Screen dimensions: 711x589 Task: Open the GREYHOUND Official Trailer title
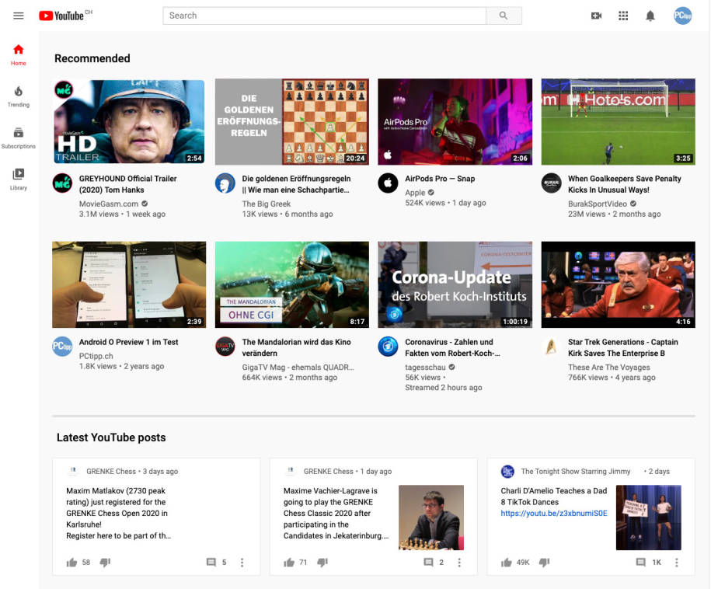[x=128, y=184]
